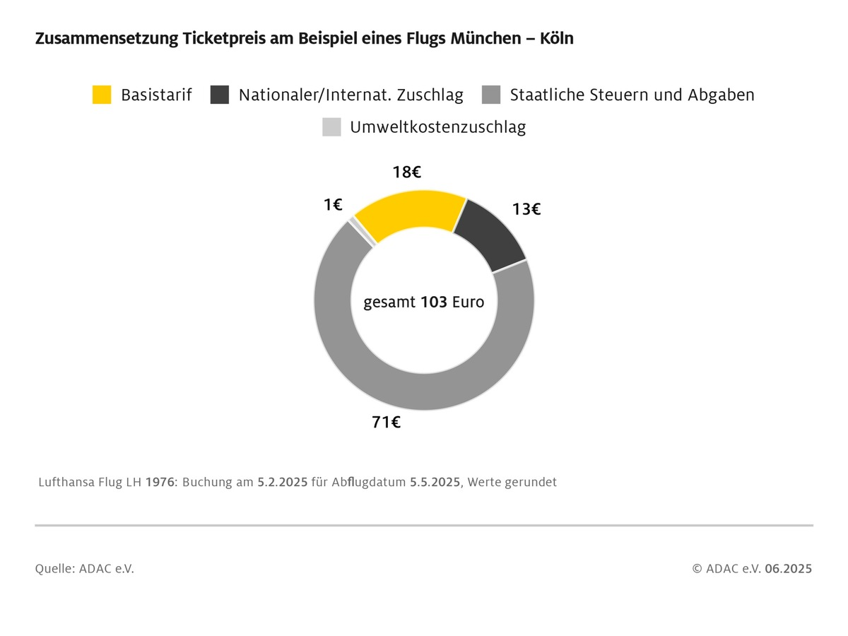Screen dimensions: 848x636
Task: Click the 13€ value label
Action: [x=525, y=209]
